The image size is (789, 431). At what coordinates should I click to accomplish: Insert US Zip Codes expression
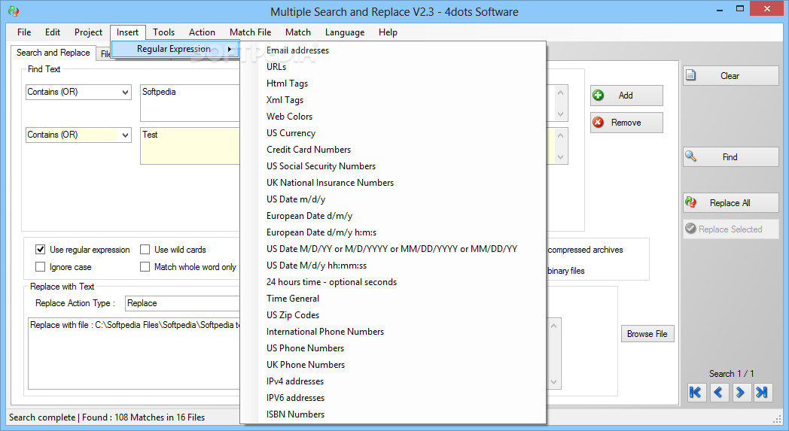pos(393,315)
